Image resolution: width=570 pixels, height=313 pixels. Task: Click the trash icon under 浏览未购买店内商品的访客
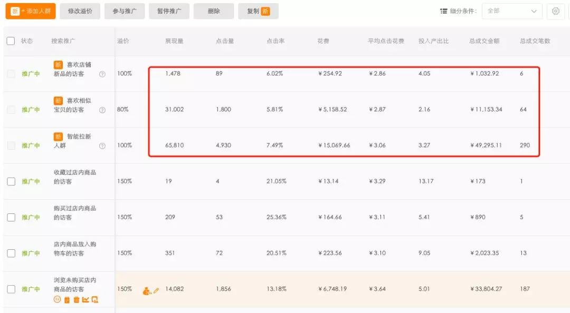[x=77, y=300]
